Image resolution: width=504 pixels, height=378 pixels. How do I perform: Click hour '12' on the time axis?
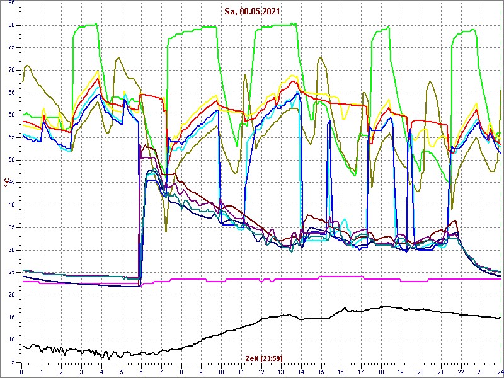click(x=261, y=372)
